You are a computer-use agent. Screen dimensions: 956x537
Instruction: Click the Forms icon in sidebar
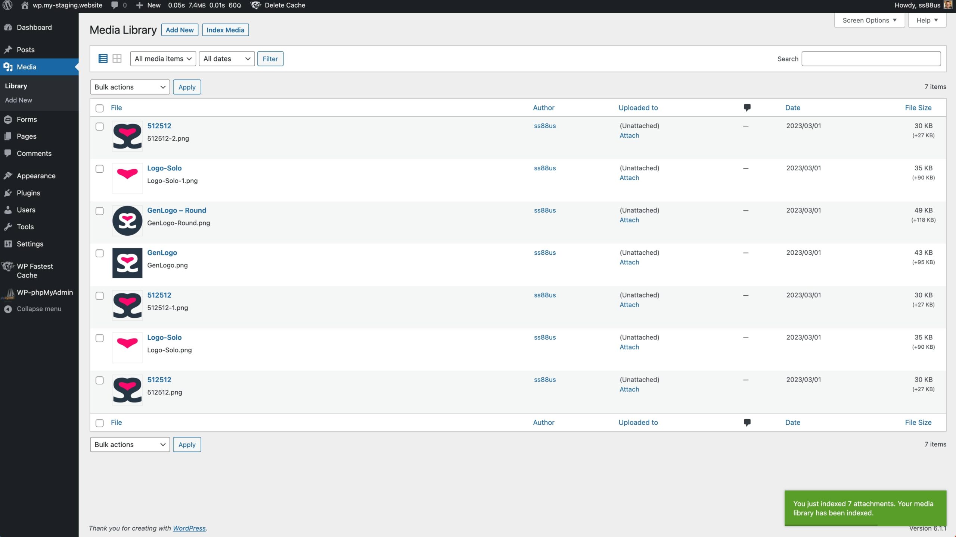8,119
